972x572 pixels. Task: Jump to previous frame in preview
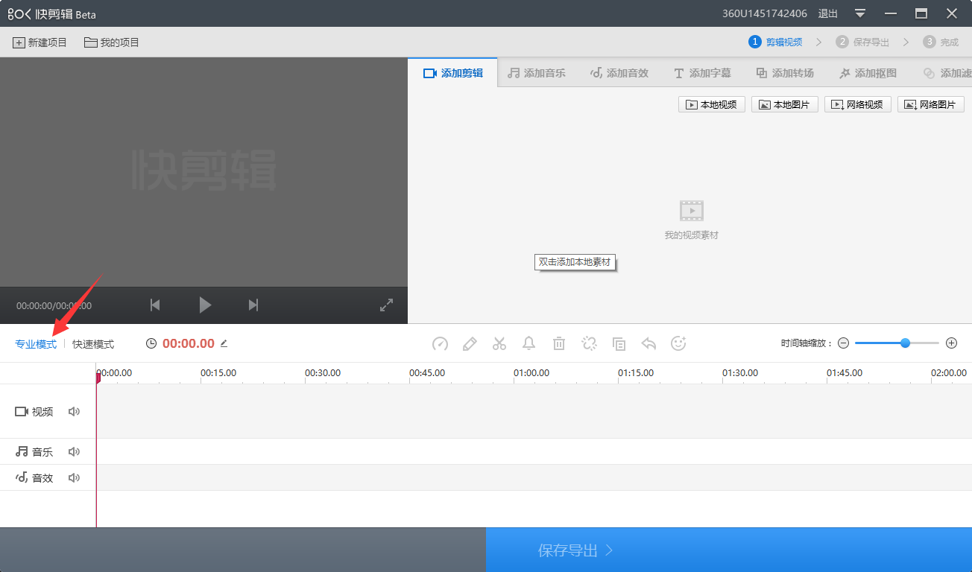pyautogui.click(x=155, y=305)
